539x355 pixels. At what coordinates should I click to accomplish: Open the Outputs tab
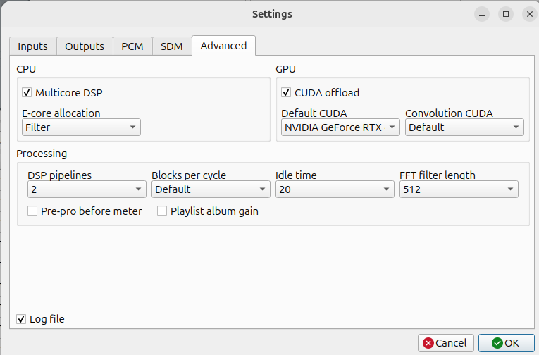(85, 46)
